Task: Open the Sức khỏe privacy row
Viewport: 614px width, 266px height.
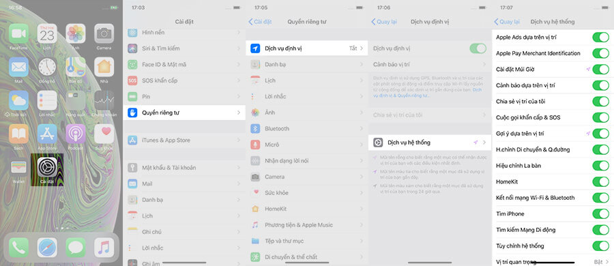Action: coord(307,193)
